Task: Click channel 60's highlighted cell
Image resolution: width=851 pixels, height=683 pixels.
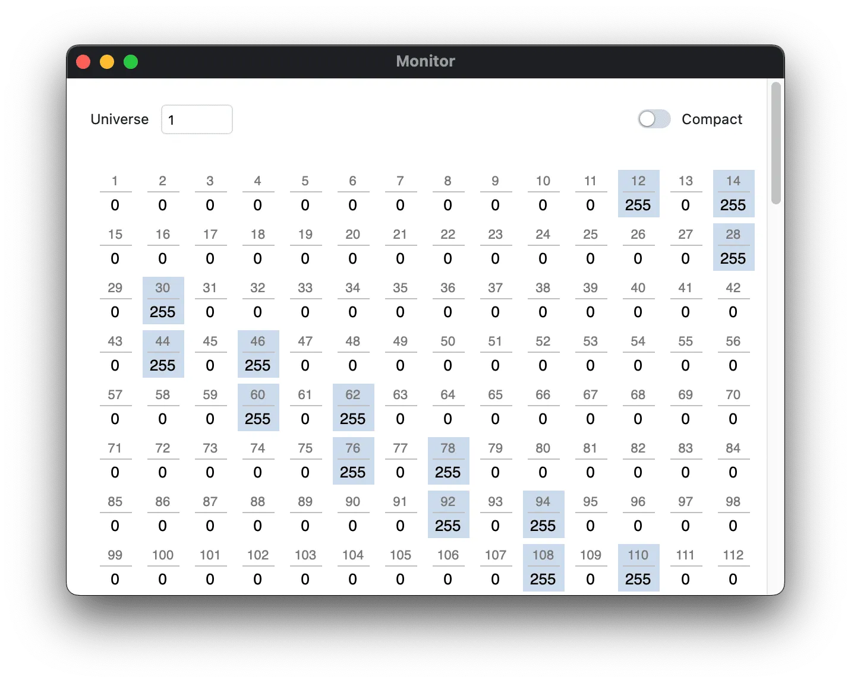Action: tap(258, 407)
